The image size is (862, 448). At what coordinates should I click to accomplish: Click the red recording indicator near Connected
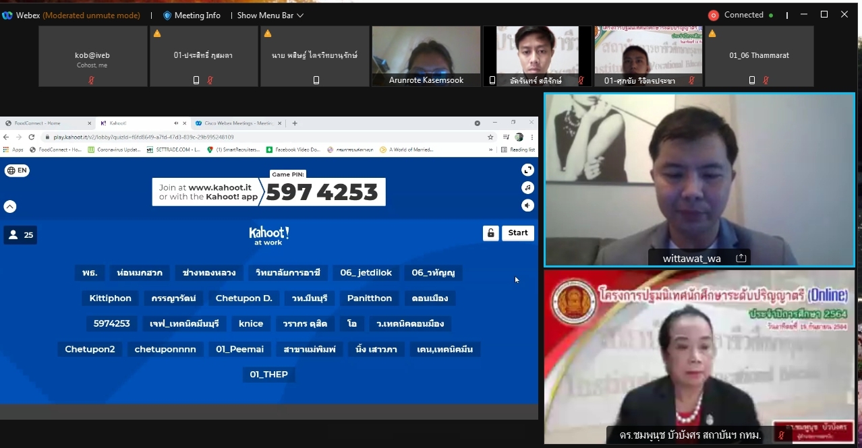coord(713,15)
